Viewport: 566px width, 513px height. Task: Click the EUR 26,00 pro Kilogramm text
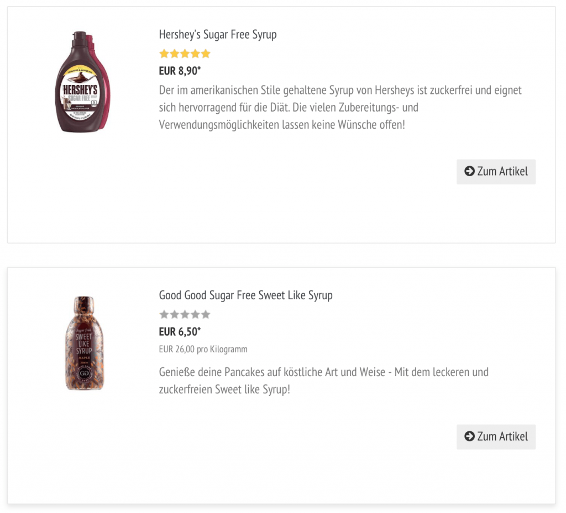pos(203,350)
